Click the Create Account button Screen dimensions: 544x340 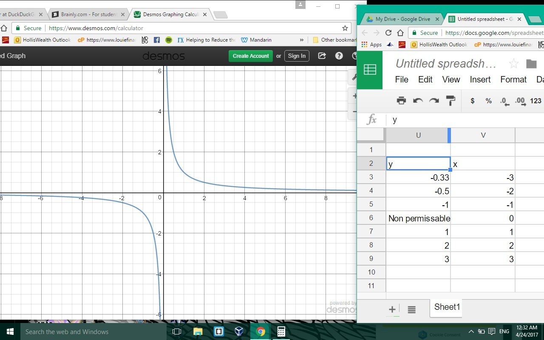tap(251, 56)
